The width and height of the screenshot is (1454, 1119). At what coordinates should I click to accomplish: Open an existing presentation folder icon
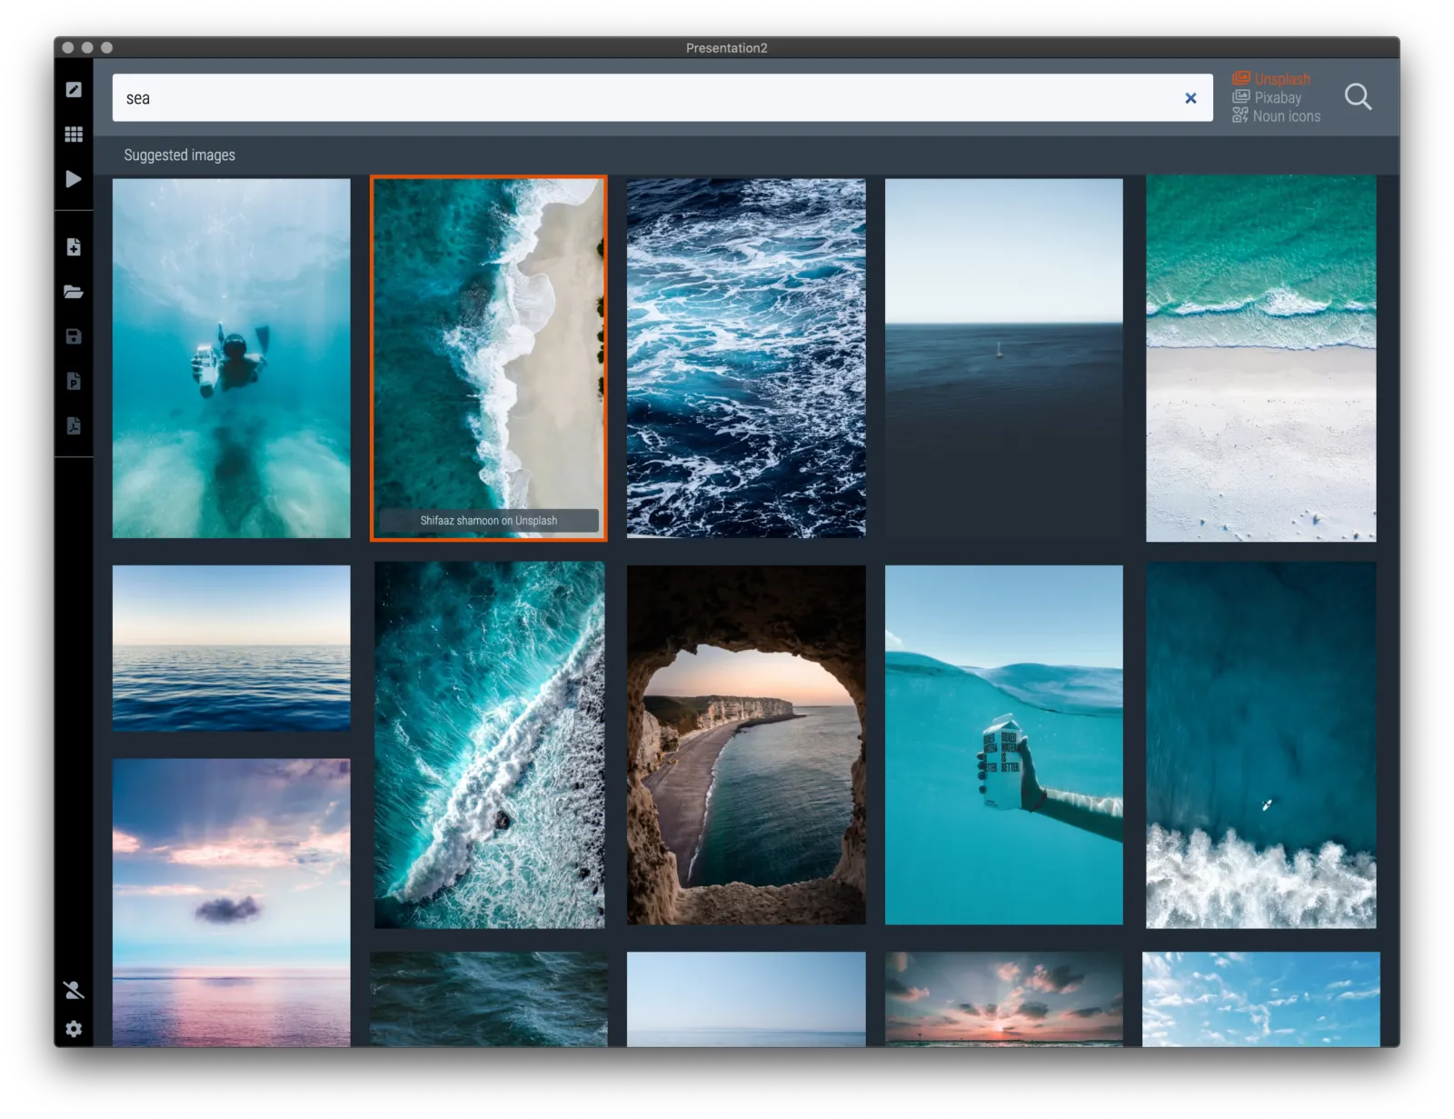coord(74,292)
